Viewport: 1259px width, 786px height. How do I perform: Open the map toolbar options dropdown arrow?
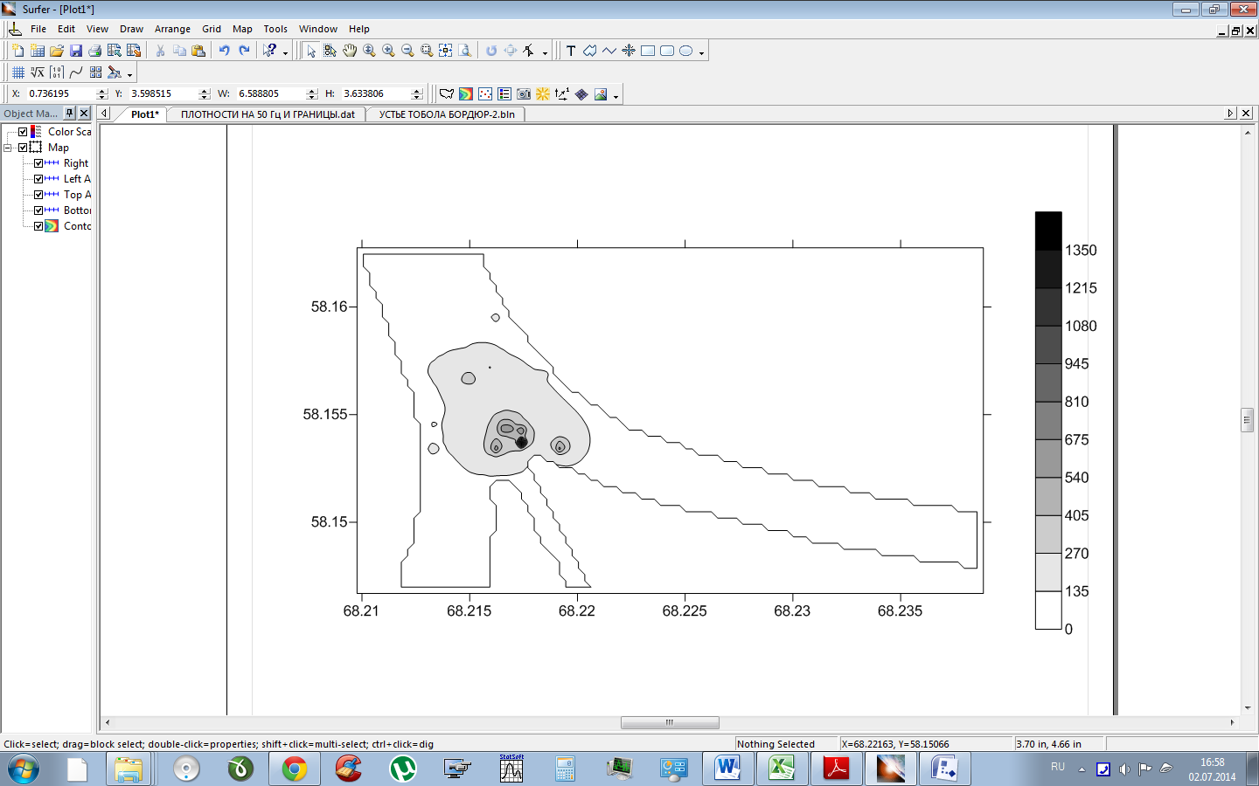[616, 97]
